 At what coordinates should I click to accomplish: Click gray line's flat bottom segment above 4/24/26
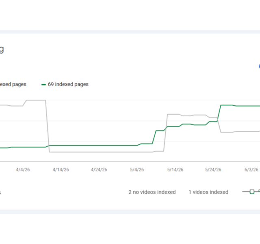click(x=99, y=152)
